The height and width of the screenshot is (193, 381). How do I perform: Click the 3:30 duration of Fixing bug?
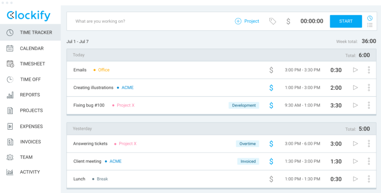(336, 105)
